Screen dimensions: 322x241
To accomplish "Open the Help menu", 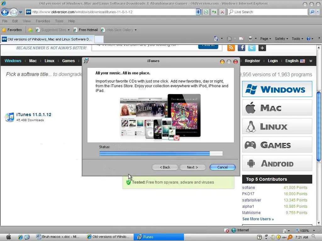I will 71,21.
